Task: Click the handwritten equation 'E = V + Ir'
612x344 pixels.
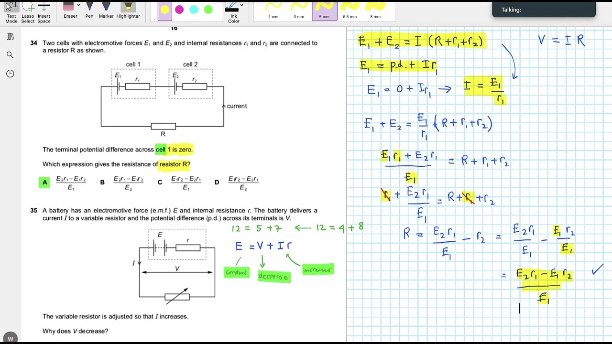Action: tap(263, 247)
